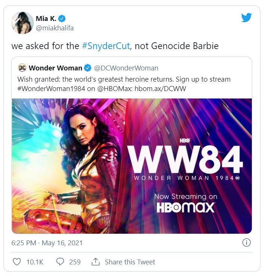
Task: Click the Mia K. display name
Action: (46, 18)
